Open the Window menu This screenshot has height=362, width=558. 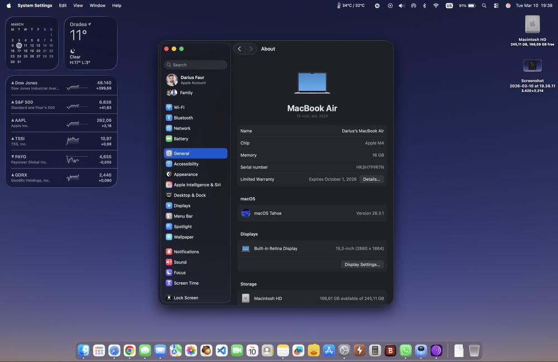coord(97,6)
